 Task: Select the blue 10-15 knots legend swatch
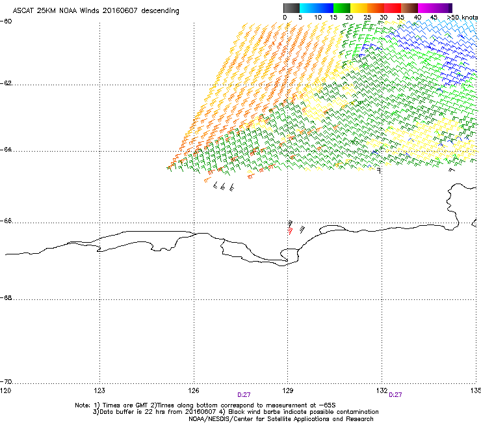[x=325, y=8]
